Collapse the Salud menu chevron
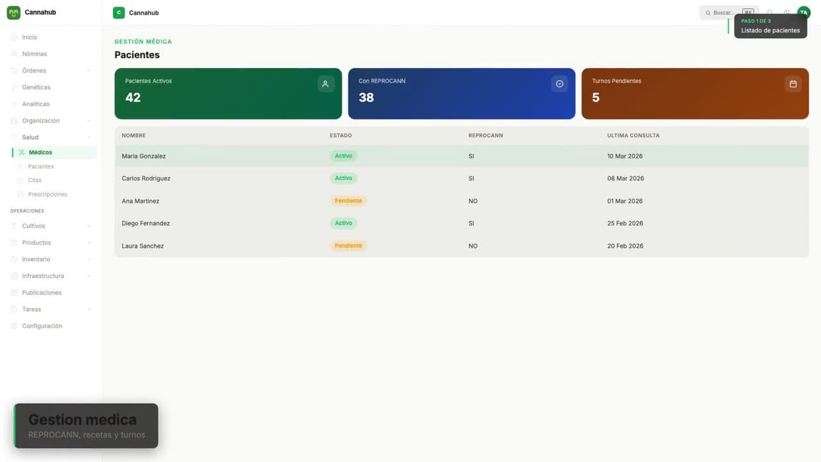This screenshot has height=462, width=821. pos(89,137)
